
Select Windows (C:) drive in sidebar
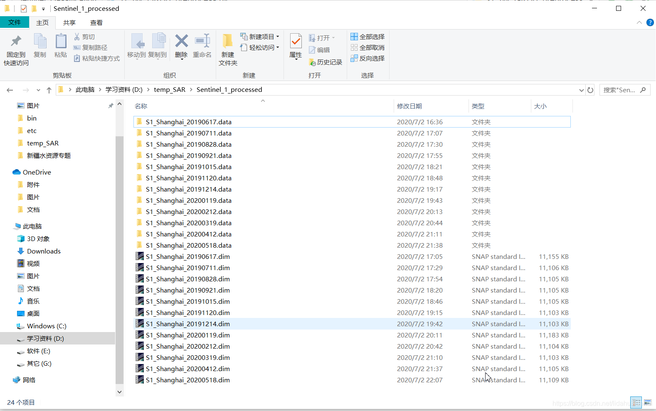pyautogui.click(x=41, y=326)
